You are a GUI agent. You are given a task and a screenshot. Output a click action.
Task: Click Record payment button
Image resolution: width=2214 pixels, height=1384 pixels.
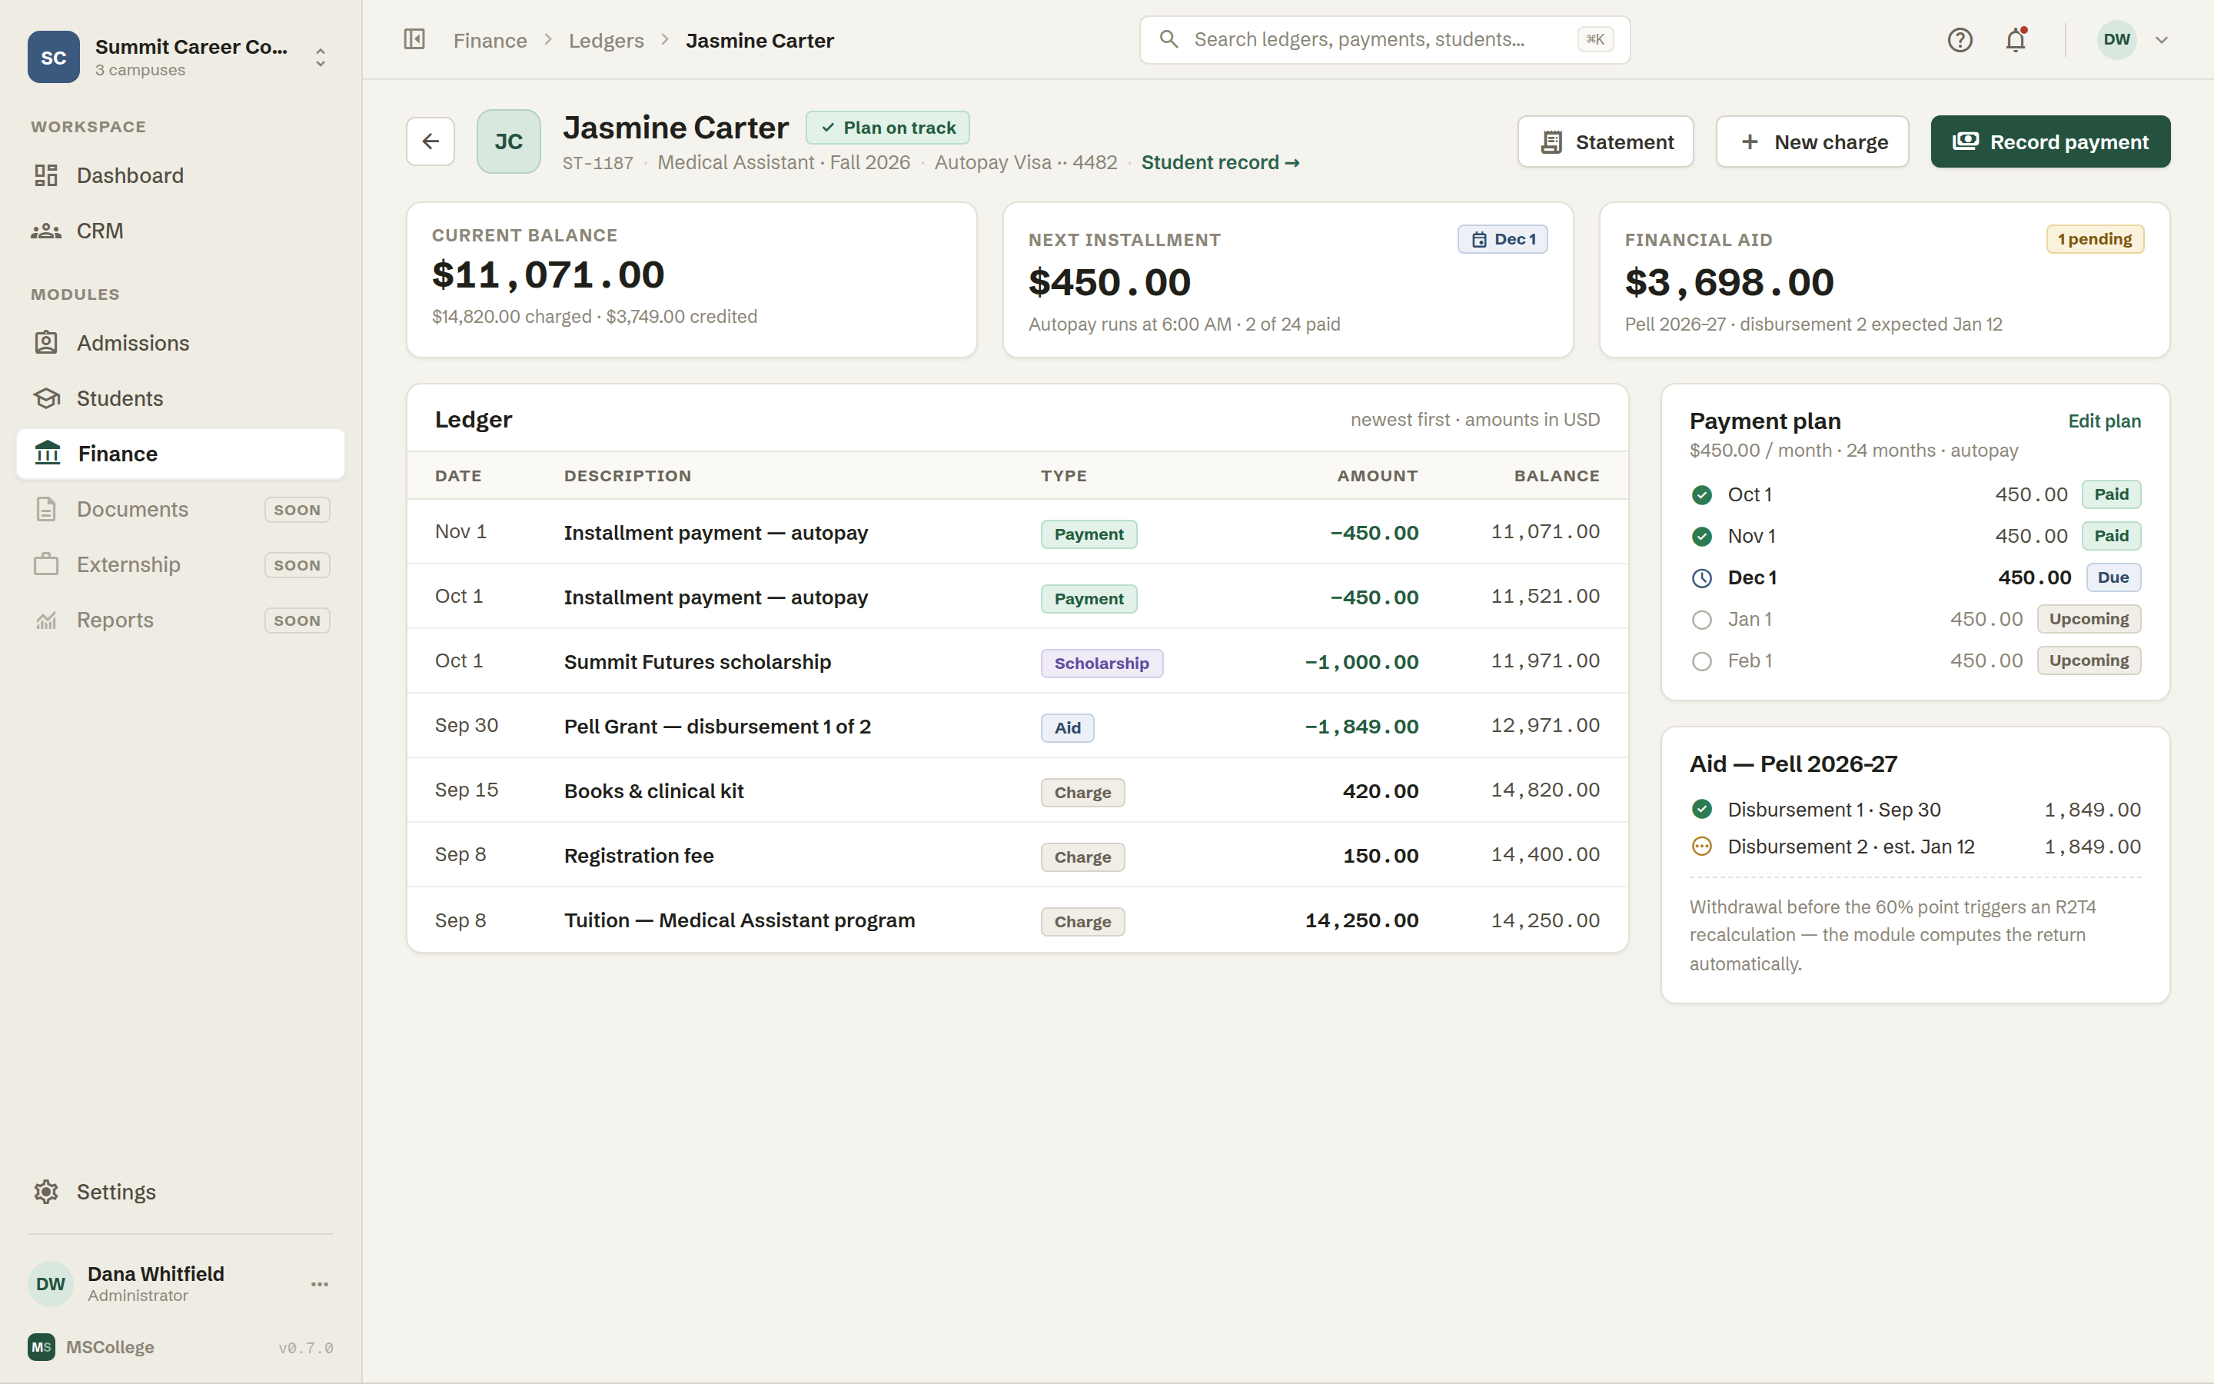2050,142
